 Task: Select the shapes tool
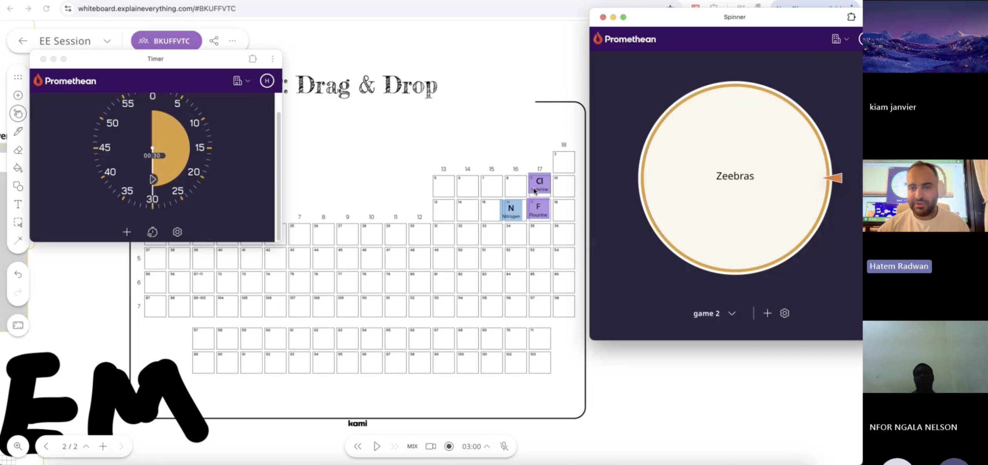(18, 187)
